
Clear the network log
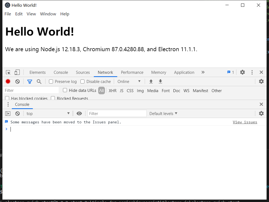click(17, 81)
